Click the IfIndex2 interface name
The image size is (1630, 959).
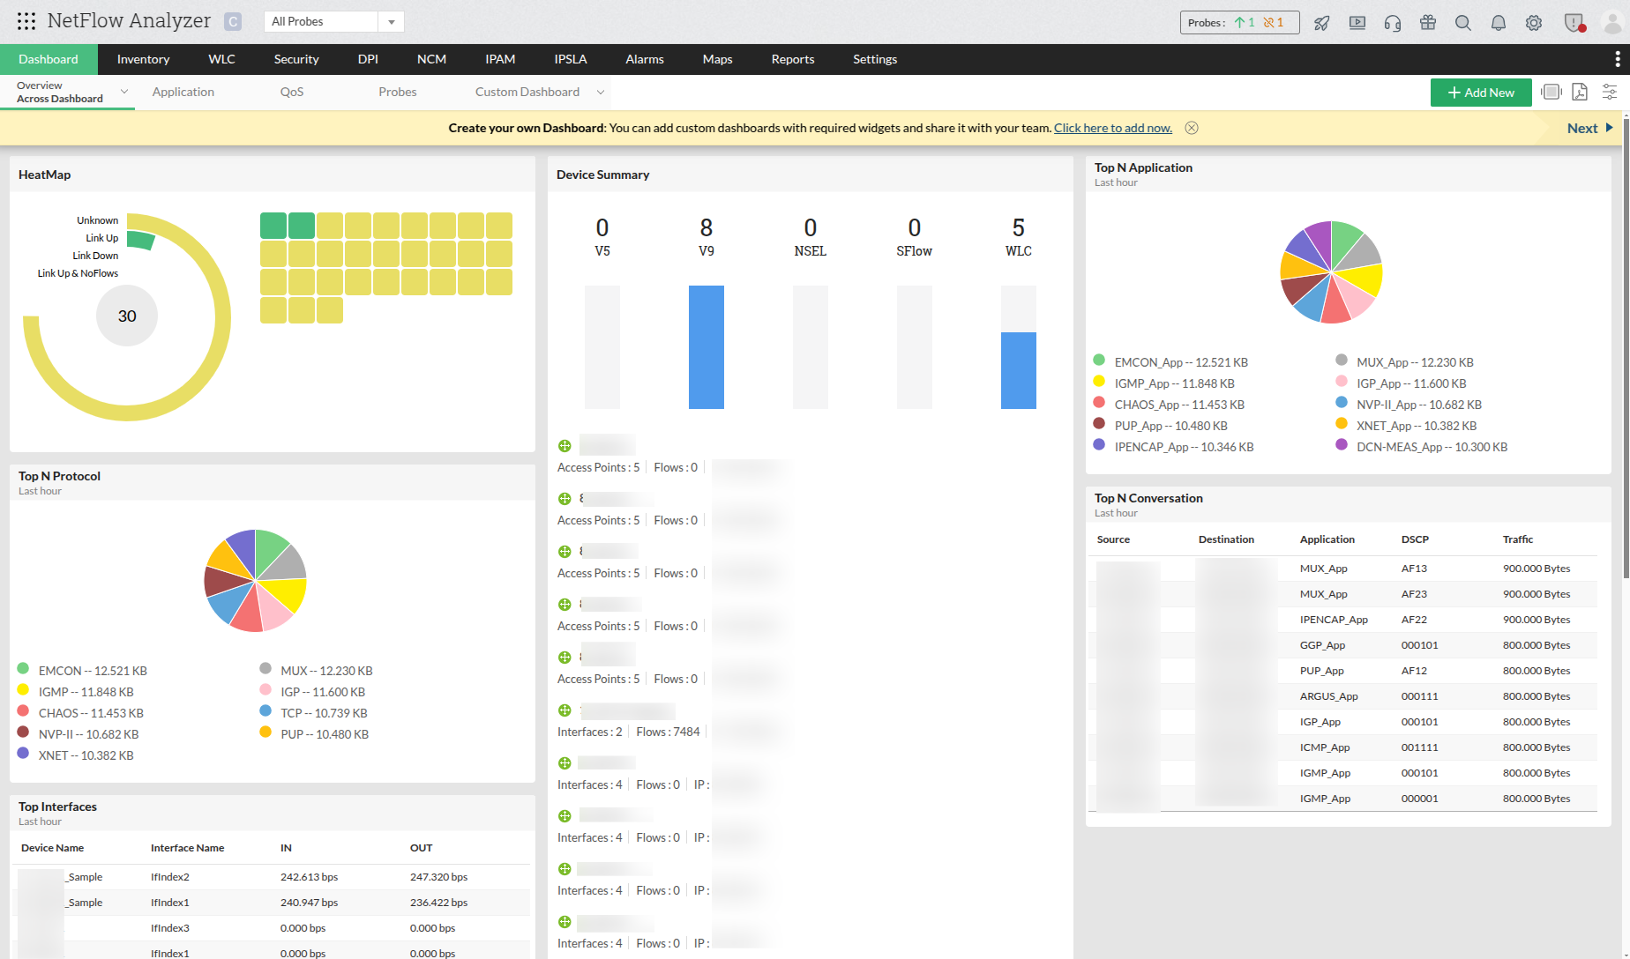170,877
